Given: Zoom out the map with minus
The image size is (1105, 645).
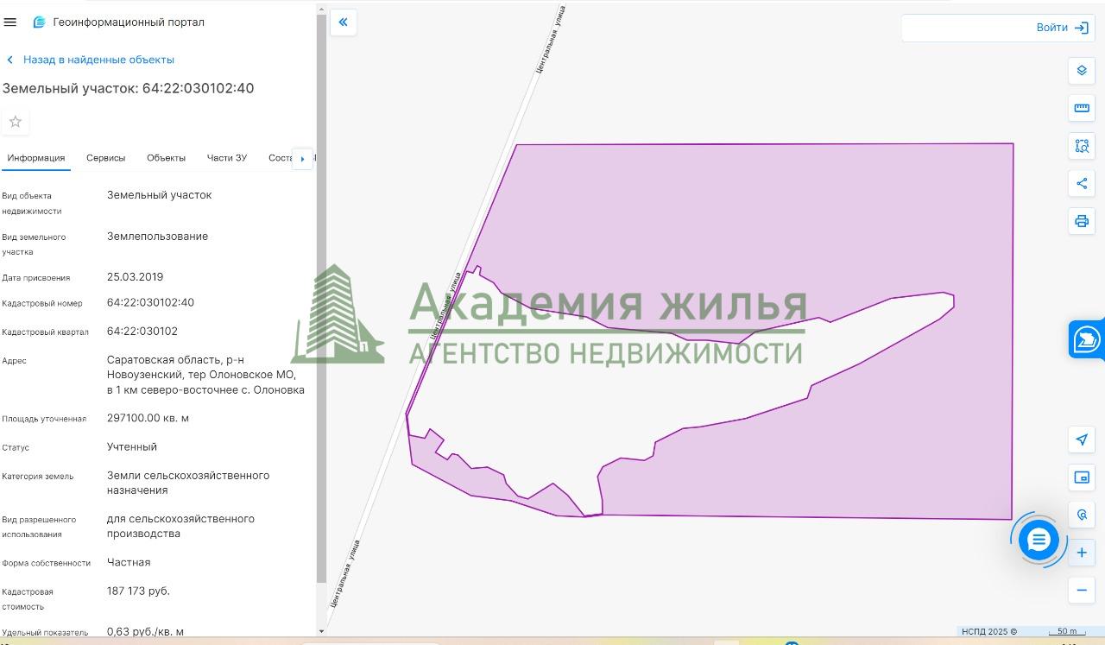Looking at the screenshot, I should (x=1082, y=591).
